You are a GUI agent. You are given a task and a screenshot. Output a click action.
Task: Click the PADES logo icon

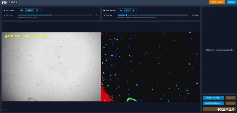[4, 2]
